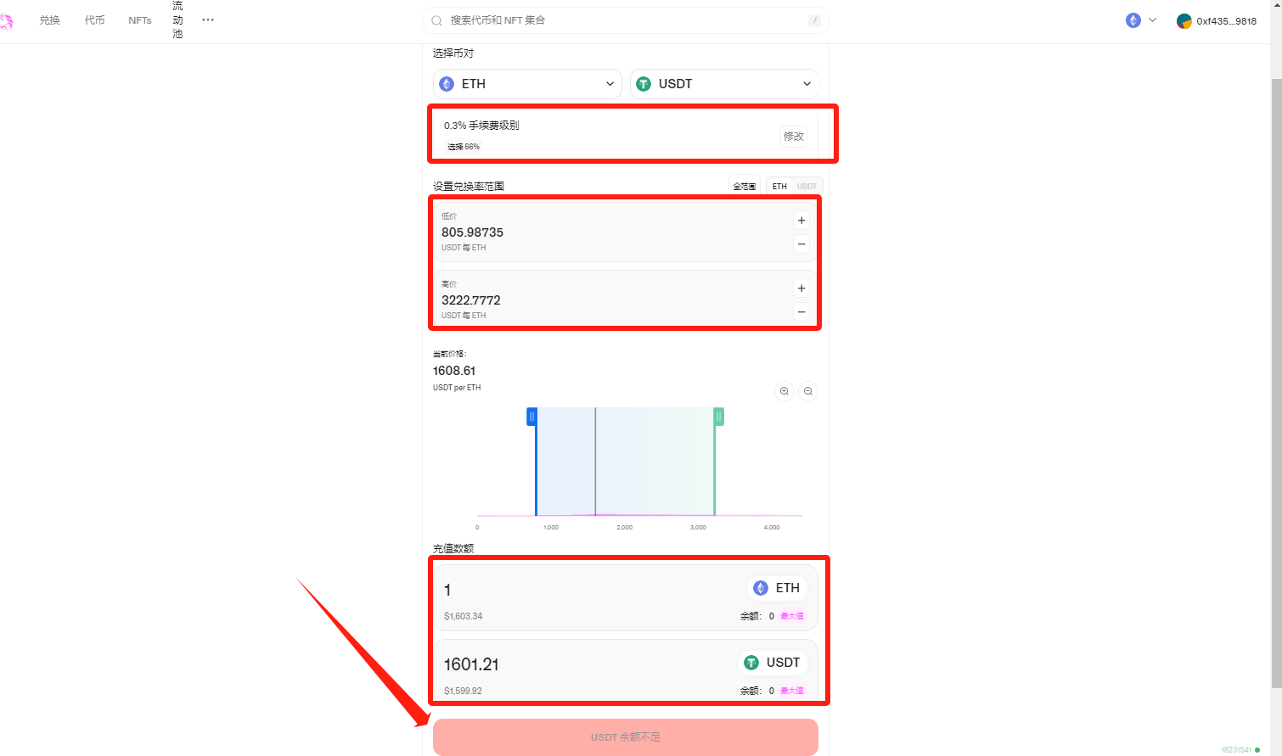Click the blue minimum price range handle
Viewport: 1282px width, 756px height.
click(531, 417)
